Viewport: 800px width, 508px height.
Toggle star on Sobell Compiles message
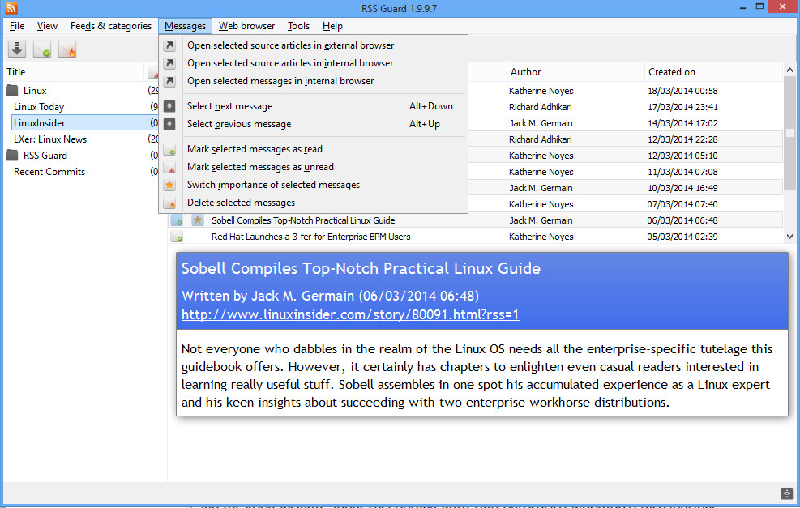[x=198, y=220]
